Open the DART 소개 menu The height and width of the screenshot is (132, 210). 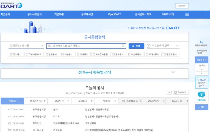[168, 14]
